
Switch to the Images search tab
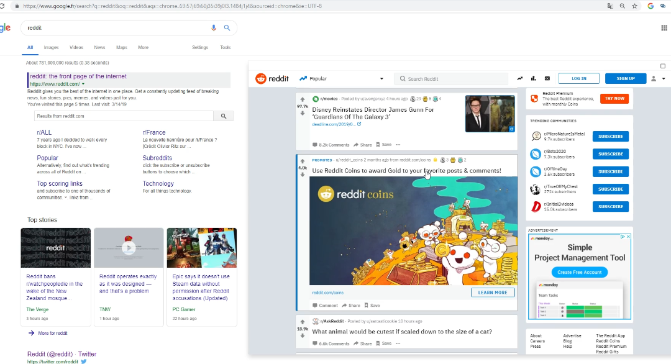51,47
